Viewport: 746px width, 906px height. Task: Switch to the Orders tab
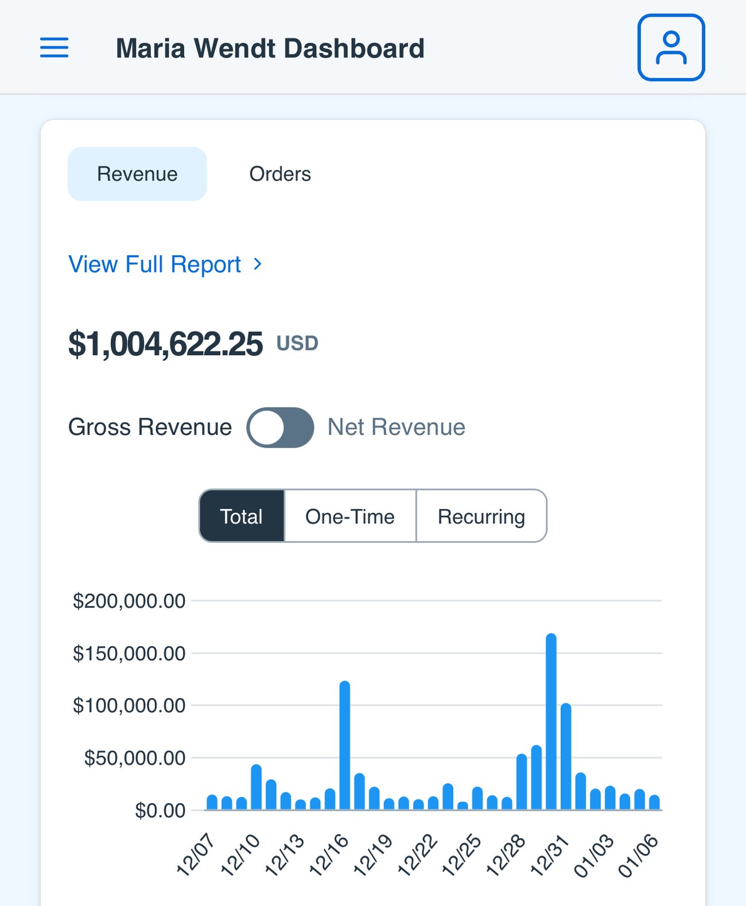[x=280, y=174]
